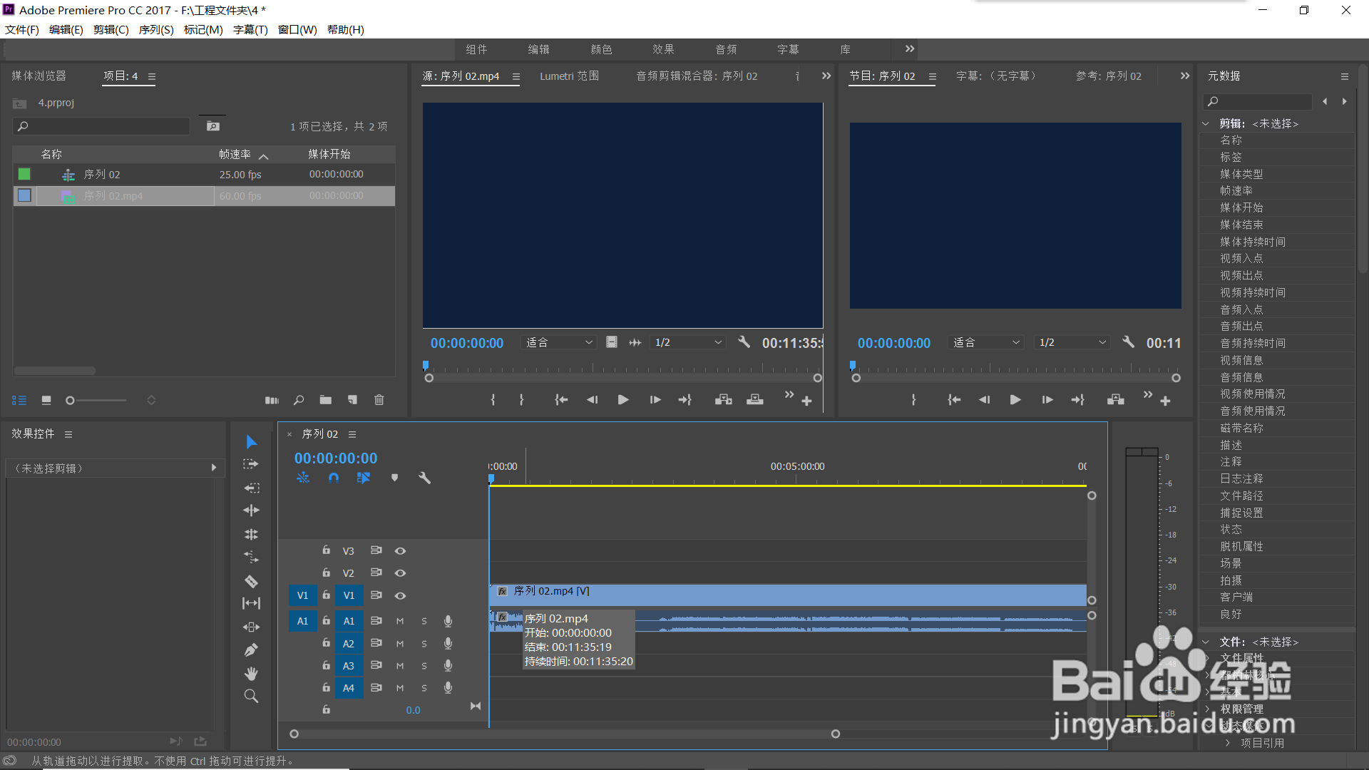Add marker in timeline header
The width and height of the screenshot is (1369, 770).
point(394,478)
